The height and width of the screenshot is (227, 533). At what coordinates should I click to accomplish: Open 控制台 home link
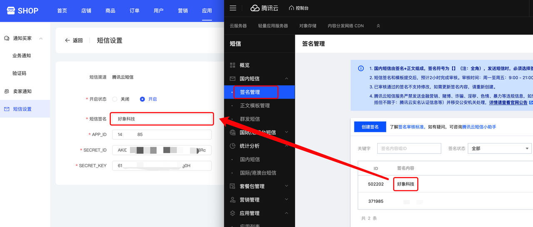(x=299, y=8)
